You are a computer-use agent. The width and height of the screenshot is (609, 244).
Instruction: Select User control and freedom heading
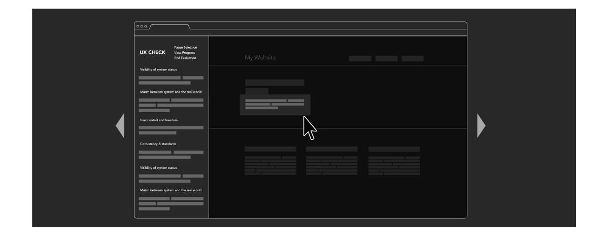(x=159, y=120)
